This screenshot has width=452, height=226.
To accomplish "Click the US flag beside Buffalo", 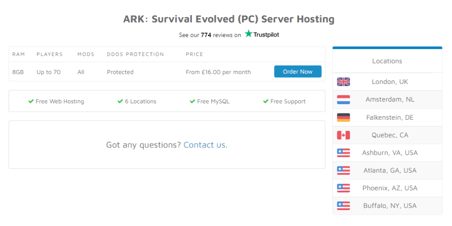I will tap(343, 206).
